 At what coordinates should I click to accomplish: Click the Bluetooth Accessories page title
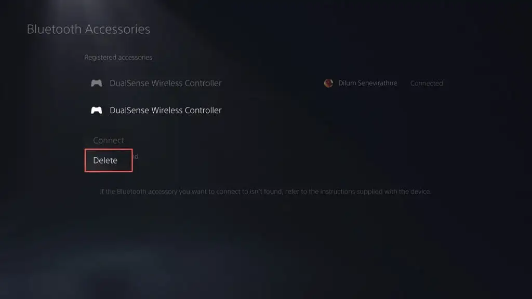tap(88, 29)
